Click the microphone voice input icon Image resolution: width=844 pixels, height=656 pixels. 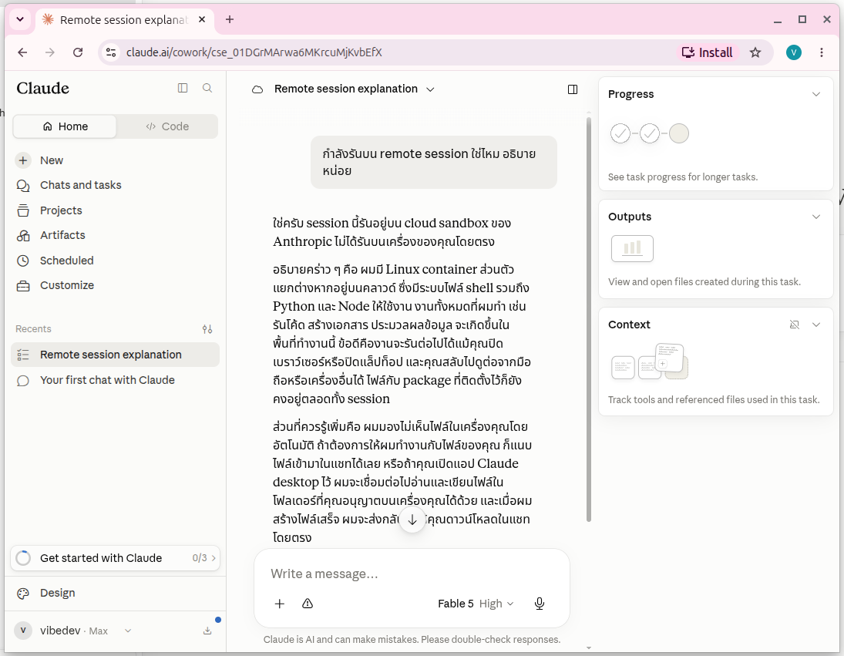[540, 604]
